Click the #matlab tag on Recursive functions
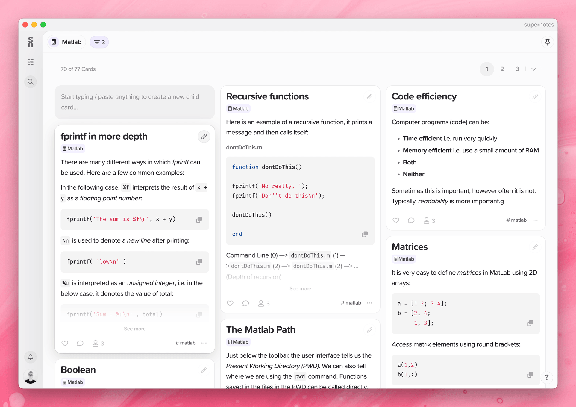Viewport: 576px width, 407px height. tap(350, 303)
